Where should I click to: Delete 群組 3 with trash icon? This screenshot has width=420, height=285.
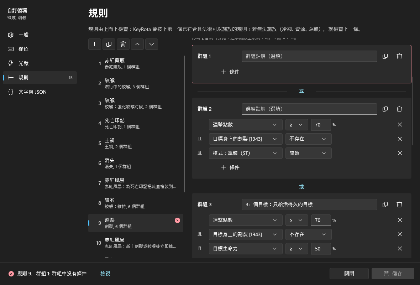pos(399,204)
